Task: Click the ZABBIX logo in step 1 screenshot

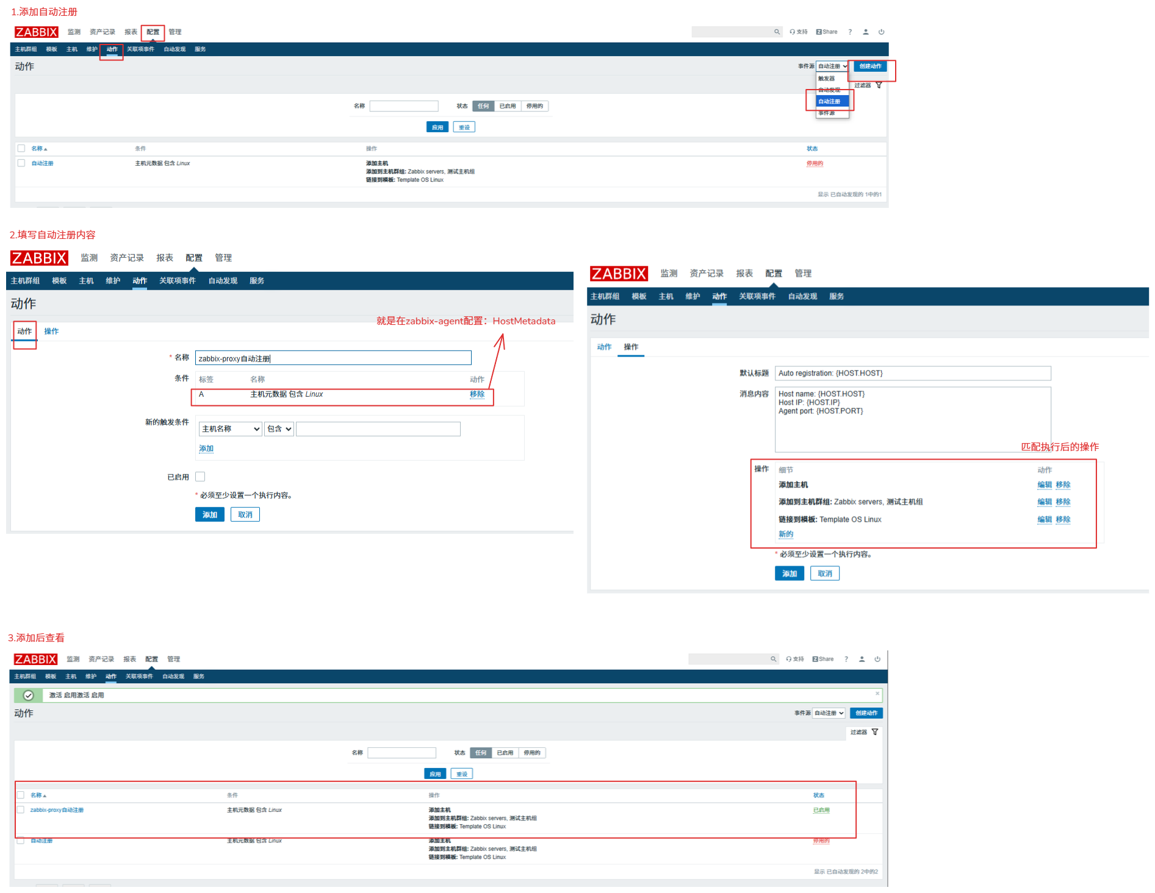Action: (37, 32)
